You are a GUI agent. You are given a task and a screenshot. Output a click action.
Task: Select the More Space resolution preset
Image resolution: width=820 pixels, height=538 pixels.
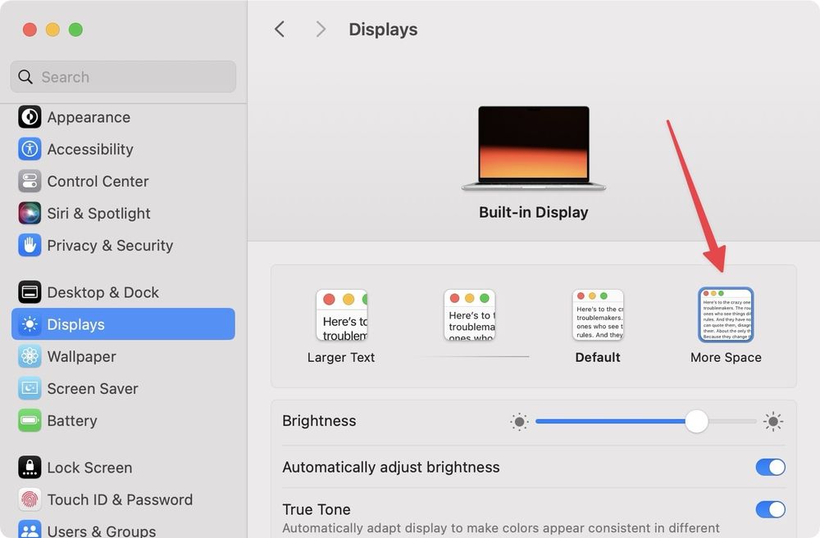(x=726, y=314)
